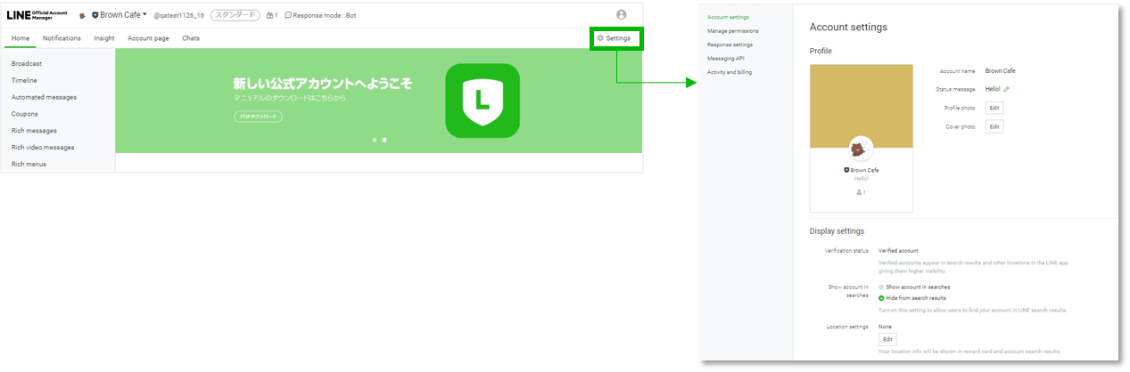Click the green LINE shield logo in banner
The height and width of the screenshot is (372, 1130).
[x=483, y=101]
